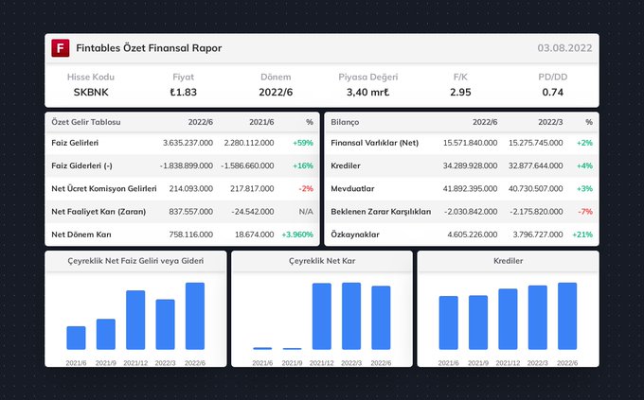Screen dimensions: 644x400
Task: Click the value 34.289.928.000
Action: tap(470, 165)
